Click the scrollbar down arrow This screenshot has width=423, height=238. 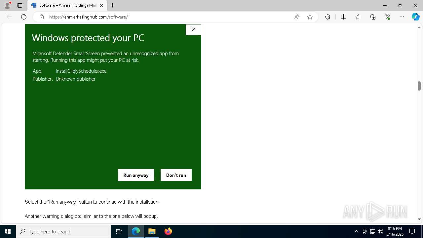click(x=419, y=219)
